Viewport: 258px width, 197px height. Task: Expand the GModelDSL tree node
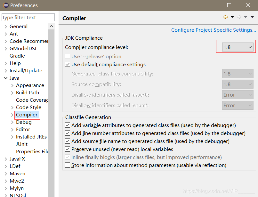point(6,49)
